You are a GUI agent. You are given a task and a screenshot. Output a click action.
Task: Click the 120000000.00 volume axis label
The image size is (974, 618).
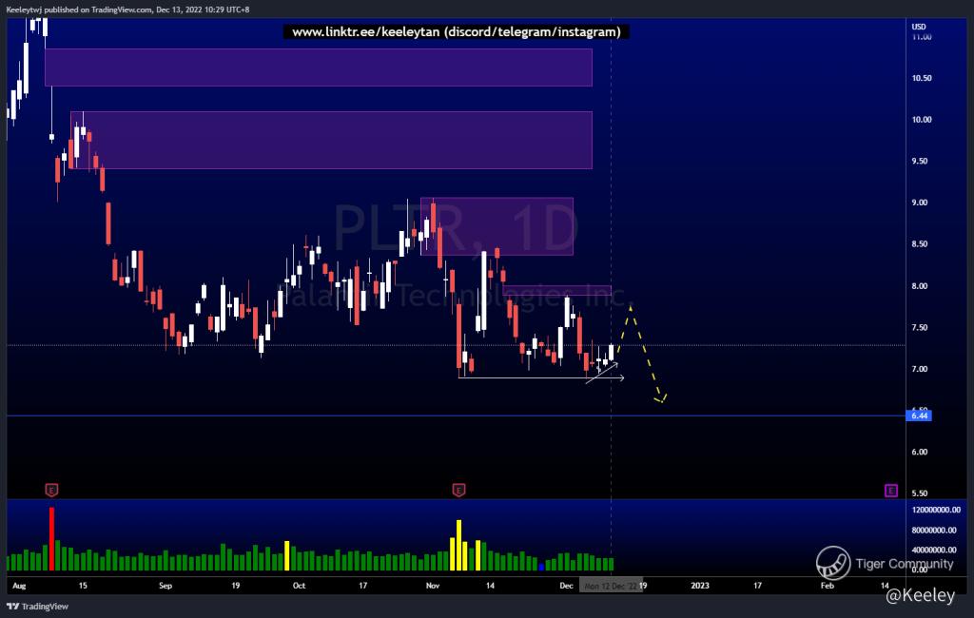(936, 510)
